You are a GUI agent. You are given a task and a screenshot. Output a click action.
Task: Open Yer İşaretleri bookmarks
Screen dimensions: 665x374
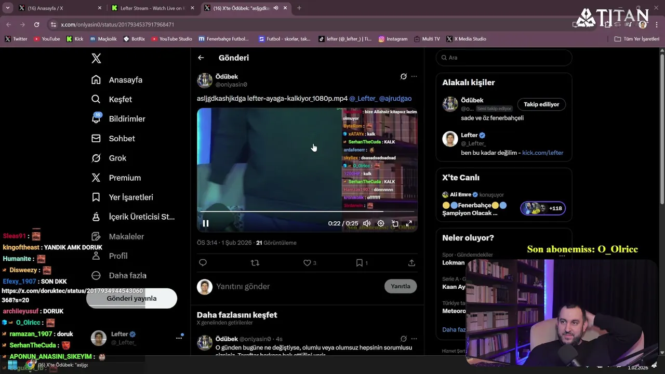point(122,197)
